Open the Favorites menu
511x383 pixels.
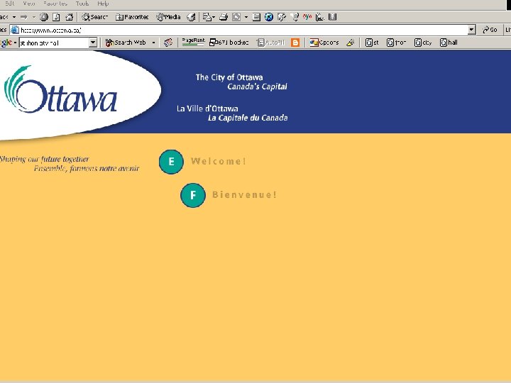[x=55, y=4]
